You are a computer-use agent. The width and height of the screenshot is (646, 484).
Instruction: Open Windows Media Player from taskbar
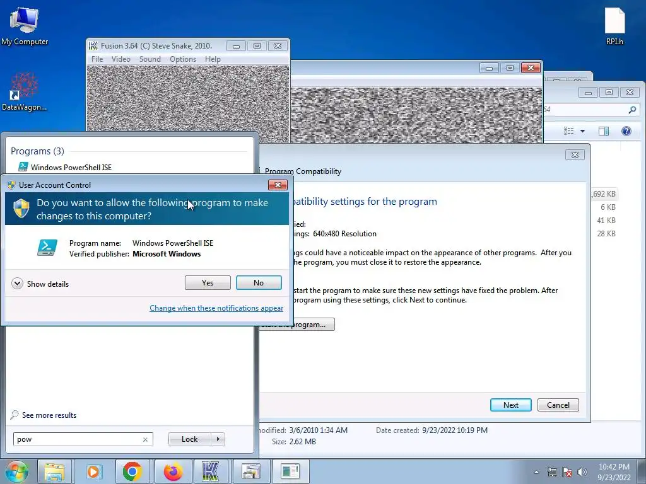point(93,471)
